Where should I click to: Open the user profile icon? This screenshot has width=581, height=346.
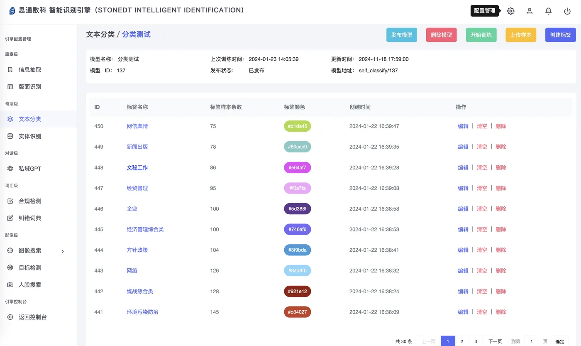click(x=530, y=11)
